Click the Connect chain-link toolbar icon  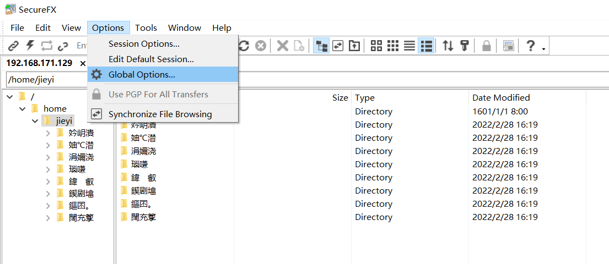14,46
